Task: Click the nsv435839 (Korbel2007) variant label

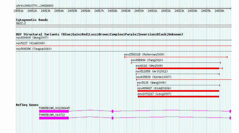Action: 154,77
